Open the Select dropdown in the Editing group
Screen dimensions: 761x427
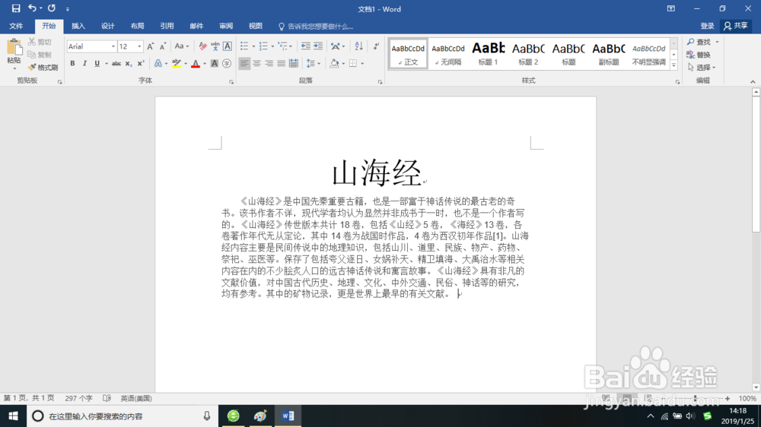pos(702,68)
